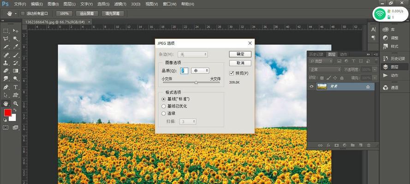
Task: Open the Matte (杂边) dropdown
Action: (x=193, y=54)
